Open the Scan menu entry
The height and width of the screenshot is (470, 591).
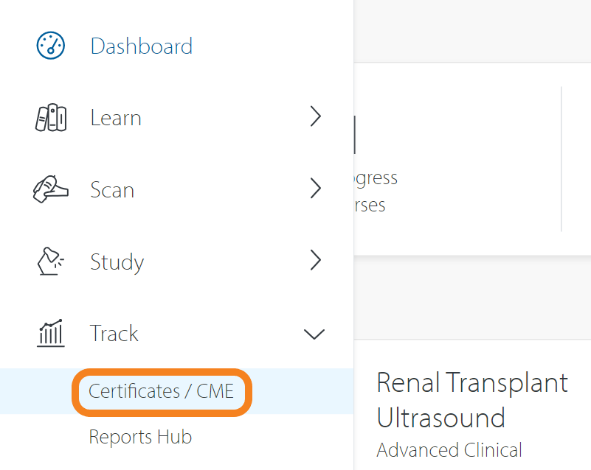(112, 189)
